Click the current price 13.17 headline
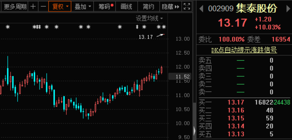The width and height of the screenshot is (292, 140). click(x=233, y=23)
